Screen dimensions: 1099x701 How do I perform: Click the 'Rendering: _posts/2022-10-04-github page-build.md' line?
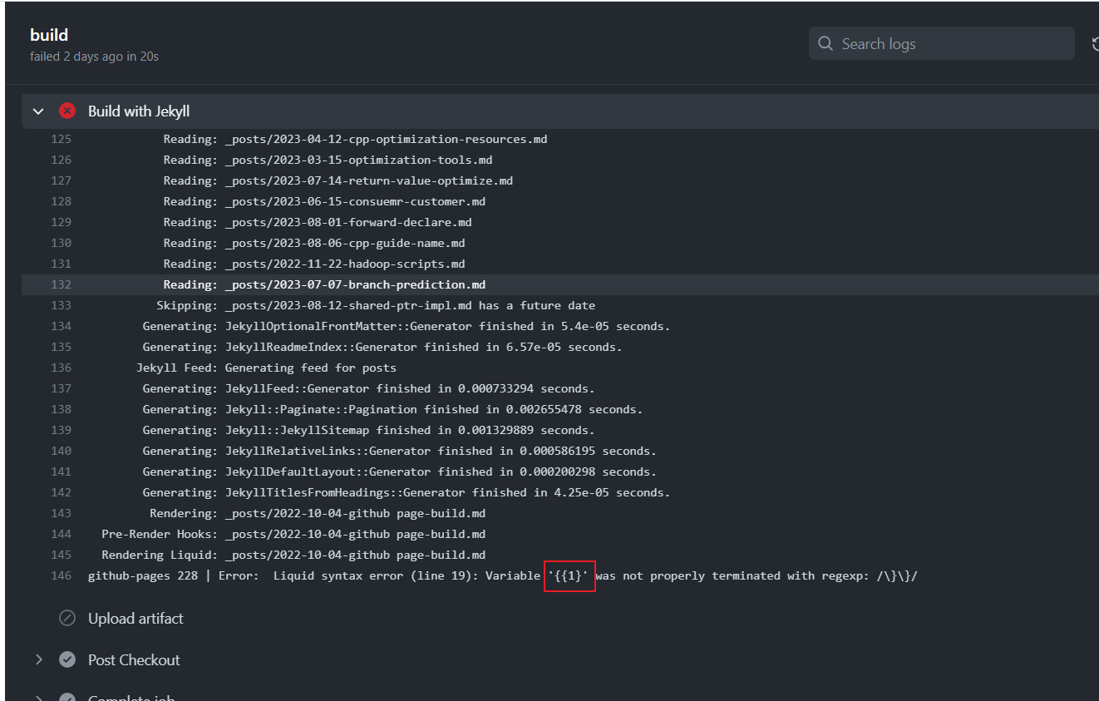[318, 513]
